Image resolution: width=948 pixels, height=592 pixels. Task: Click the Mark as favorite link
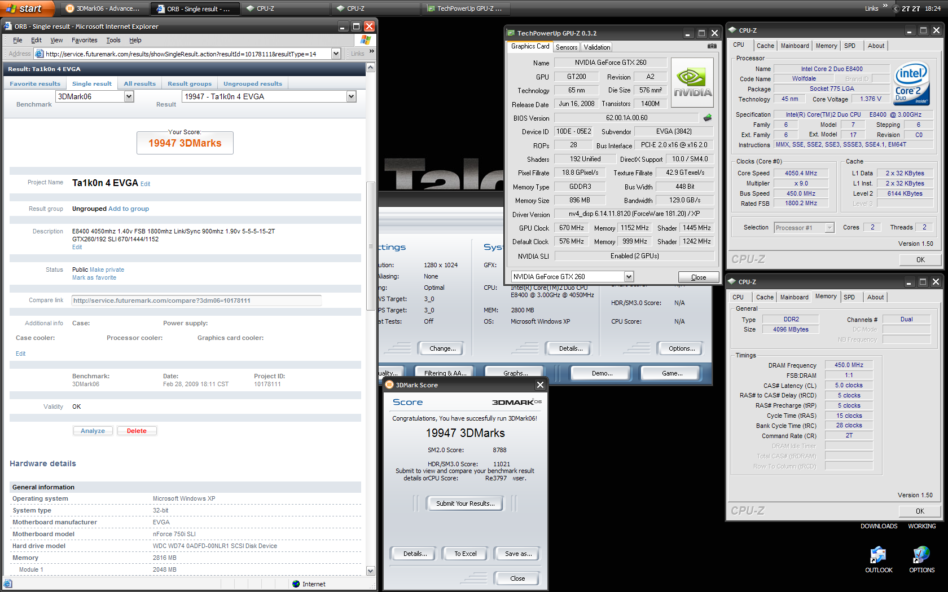(x=94, y=277)
